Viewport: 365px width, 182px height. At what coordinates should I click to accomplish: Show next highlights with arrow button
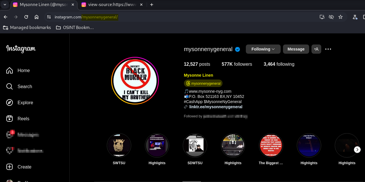click(x=357, y=150)
